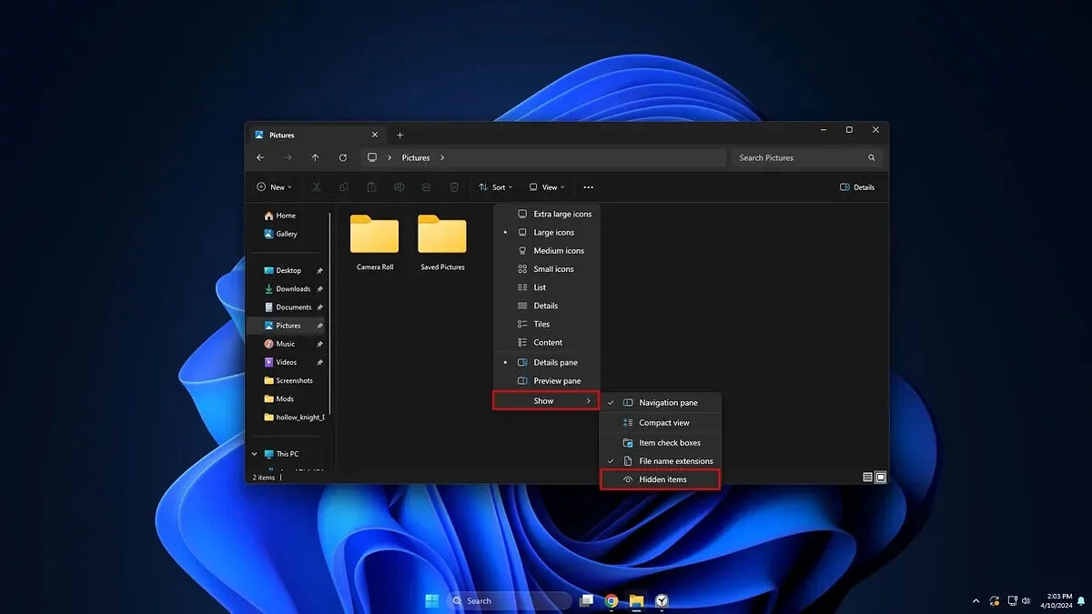
Task: Go up one folder level
Action: tap(315, 157)
